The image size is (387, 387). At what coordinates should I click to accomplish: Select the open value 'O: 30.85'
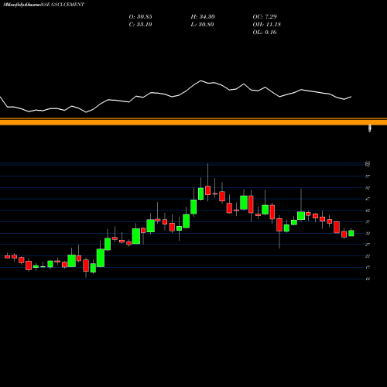(140, 16)
